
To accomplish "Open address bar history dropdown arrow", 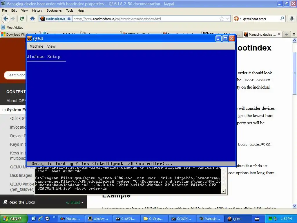I will pyautogui.click(x=227, y=19).
